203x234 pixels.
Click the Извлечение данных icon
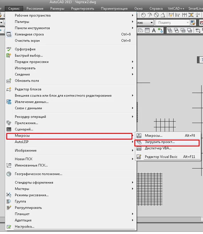[x=9, y=102]
